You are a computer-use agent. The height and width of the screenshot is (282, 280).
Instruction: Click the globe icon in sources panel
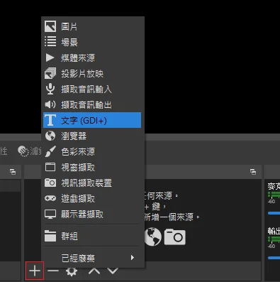pos(153,237)
